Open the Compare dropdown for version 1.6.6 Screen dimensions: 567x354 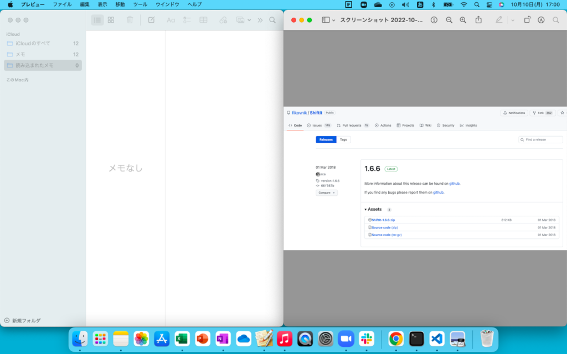click(326, 192)
